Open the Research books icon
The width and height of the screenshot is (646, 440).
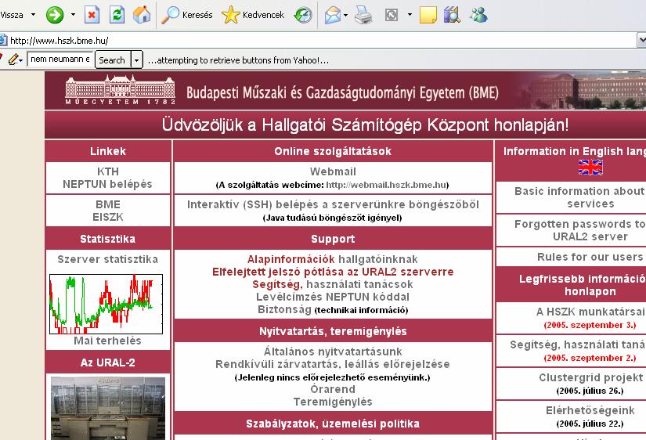coord(452,15)
